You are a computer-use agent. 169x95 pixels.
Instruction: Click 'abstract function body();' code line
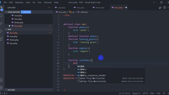point(83,36)
